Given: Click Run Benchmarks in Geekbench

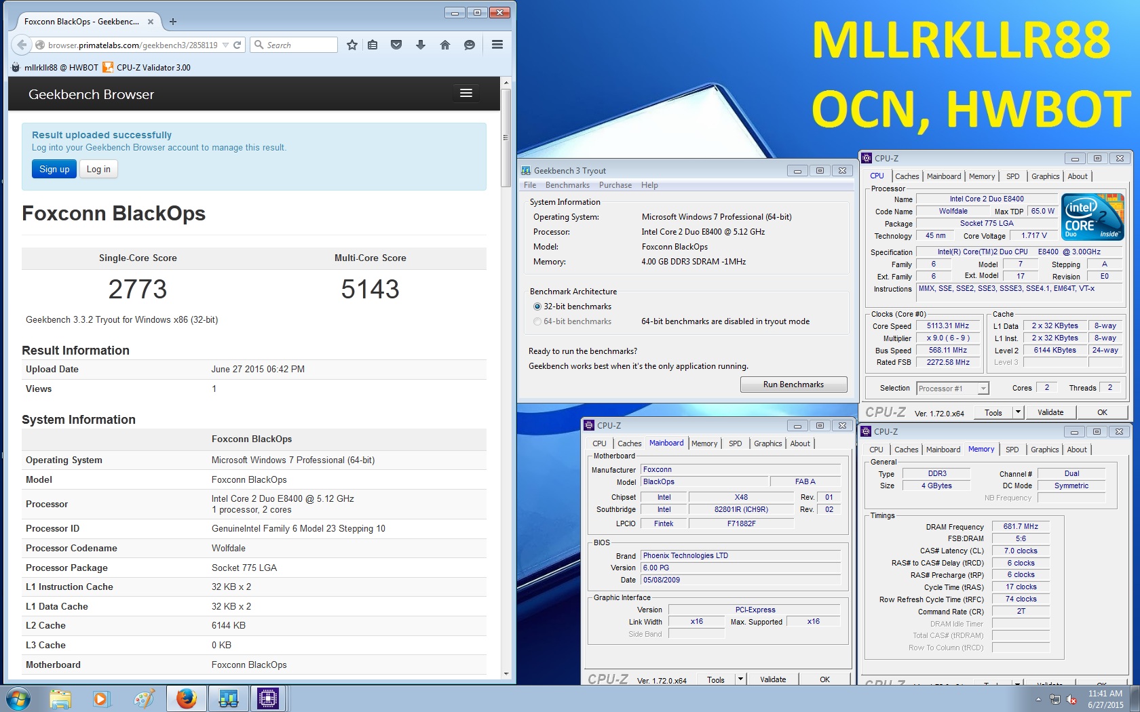Looking at the screenshot, I should tap(793, 384).
